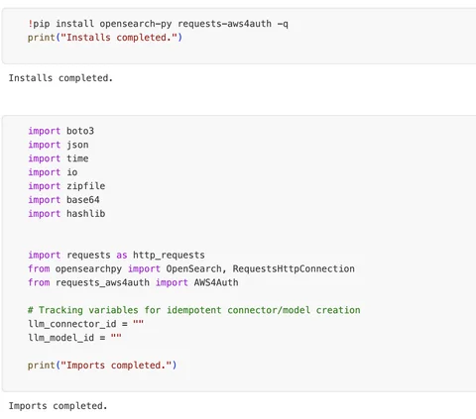Click the pip install opensearch-py command line

point(158,24)
